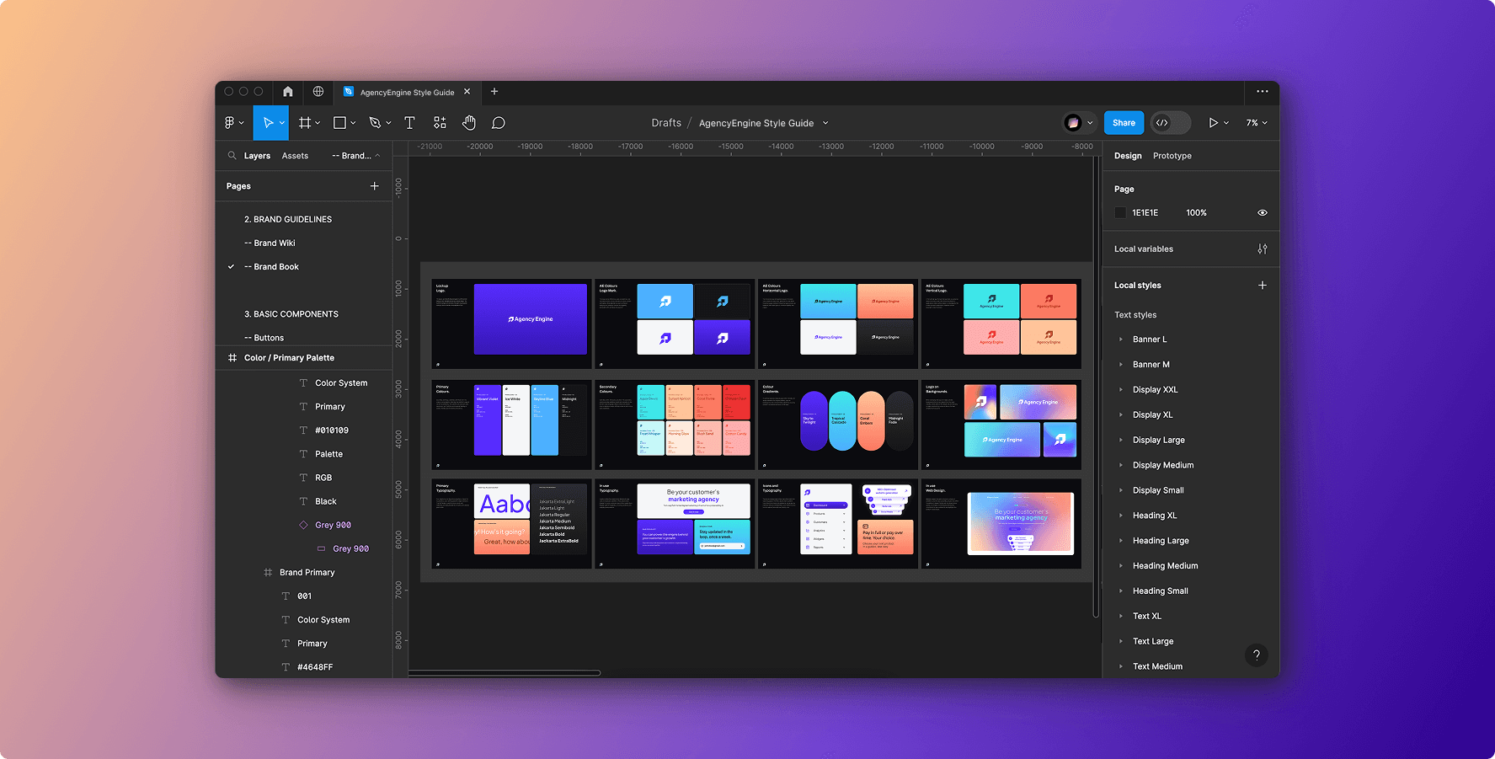
Task: Click the 1E1E1E page color swatch
Action: (1120, 213)
